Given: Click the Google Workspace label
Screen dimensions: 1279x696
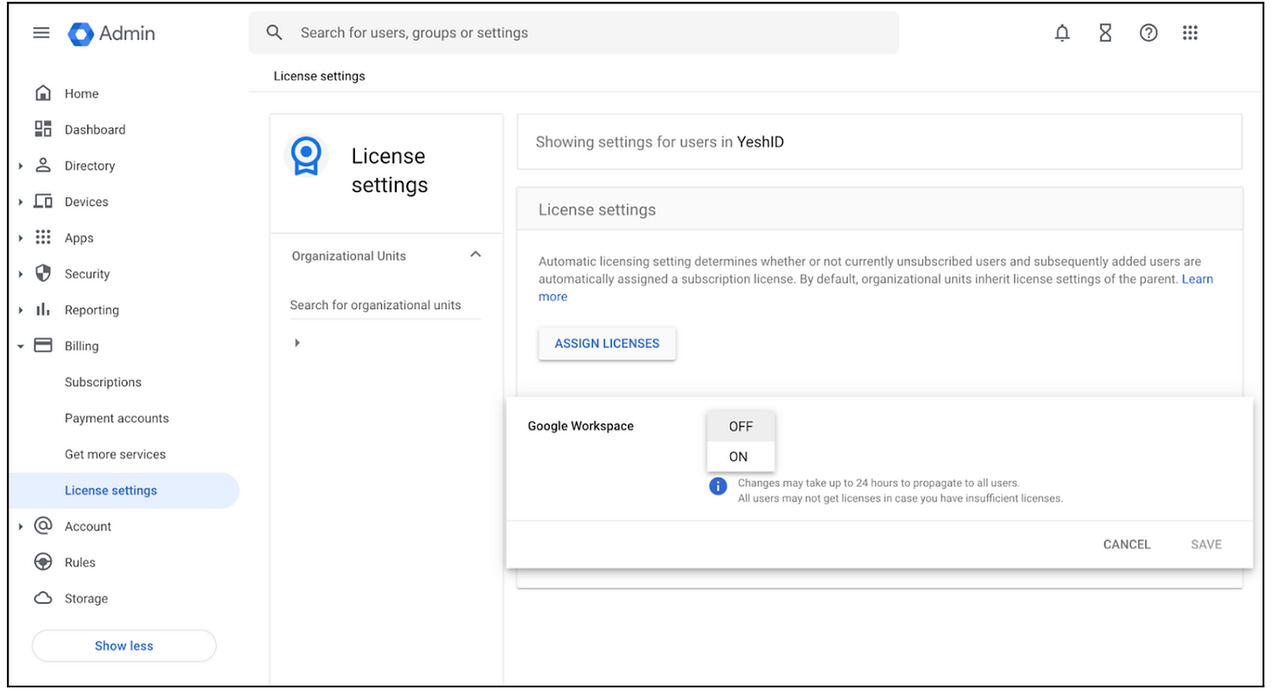Looking at the screenshot, I should point(581,426).
